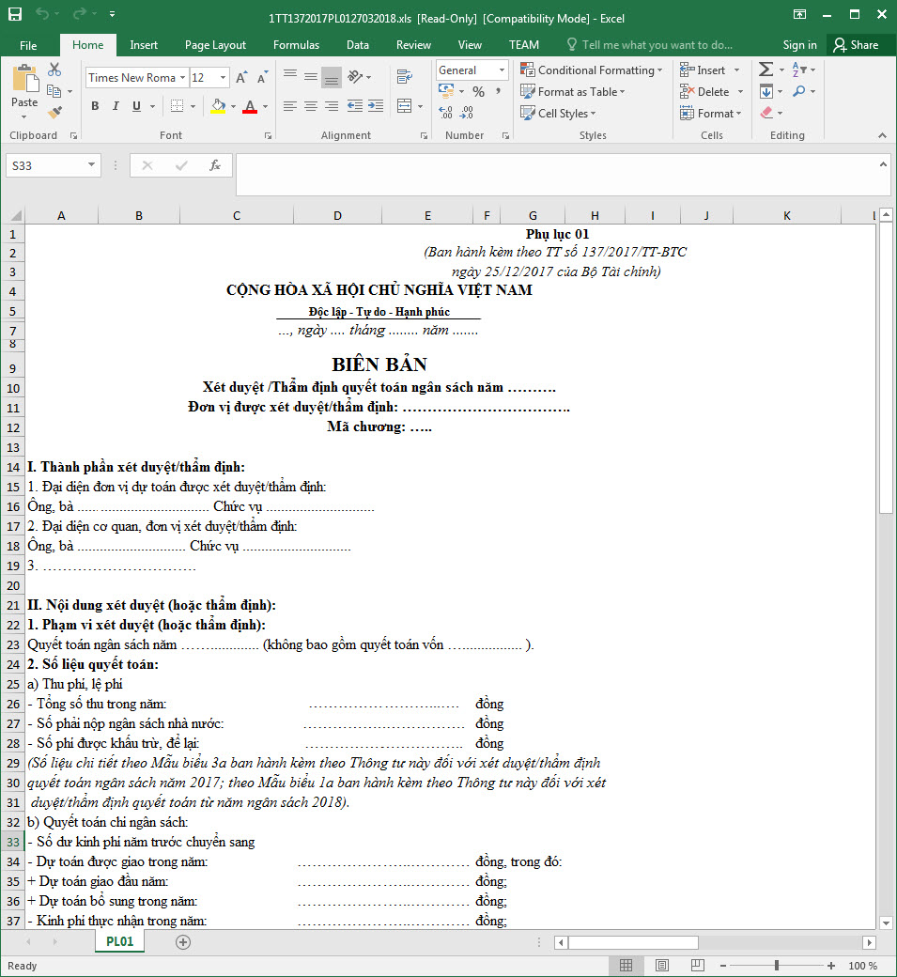This screenshot has width=897, height=977.
Task: Click the Redo arrow icon
Action: tap(79, 14)
